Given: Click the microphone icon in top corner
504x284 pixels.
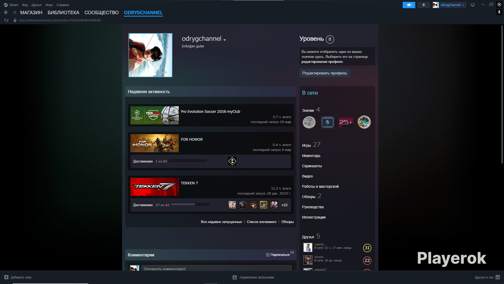Looking at the screenshot, I should tap(499, 12).
